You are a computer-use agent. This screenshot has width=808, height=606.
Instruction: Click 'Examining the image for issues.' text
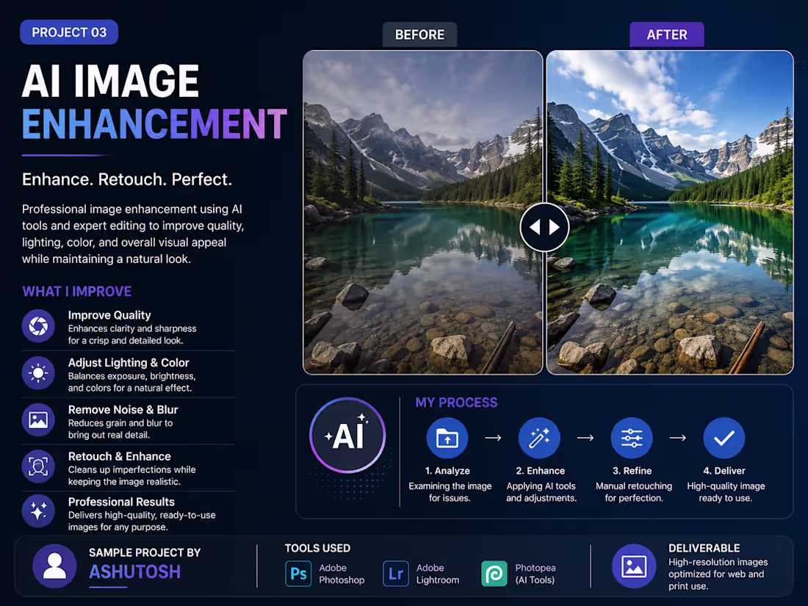pos(450,491)
